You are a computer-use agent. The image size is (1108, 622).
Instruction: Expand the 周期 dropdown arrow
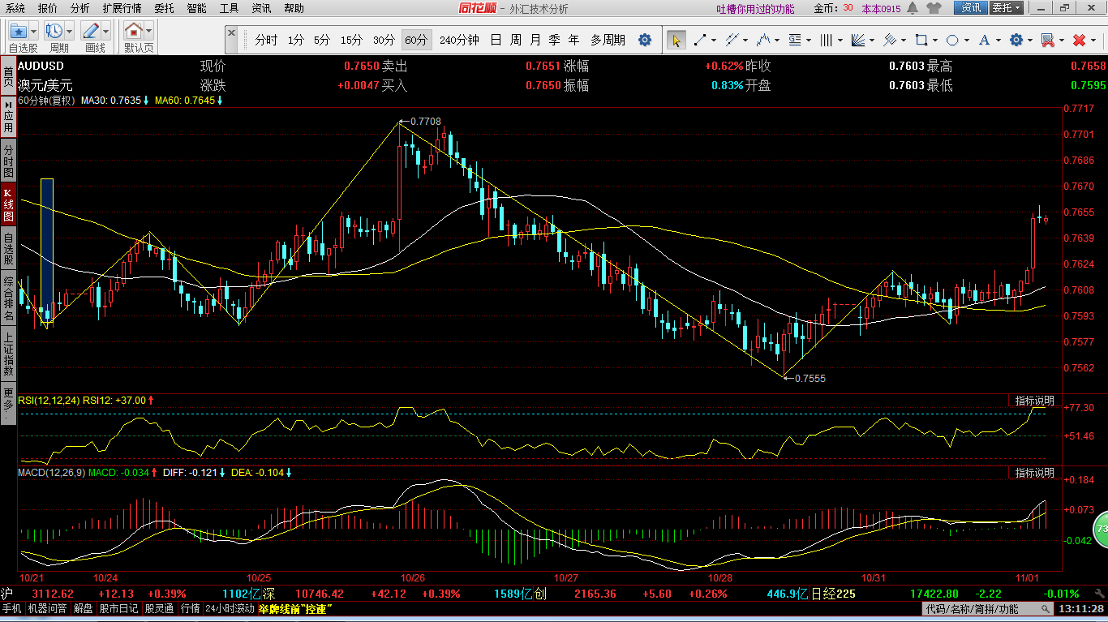coord(69,32)
